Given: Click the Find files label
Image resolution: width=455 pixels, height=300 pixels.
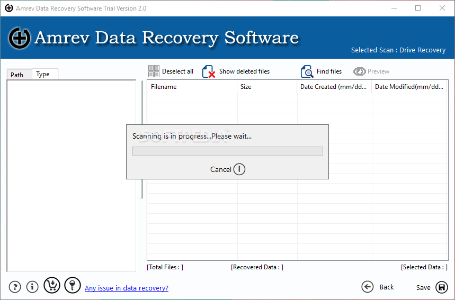Looking at the screenshot, I should point(329,71).
